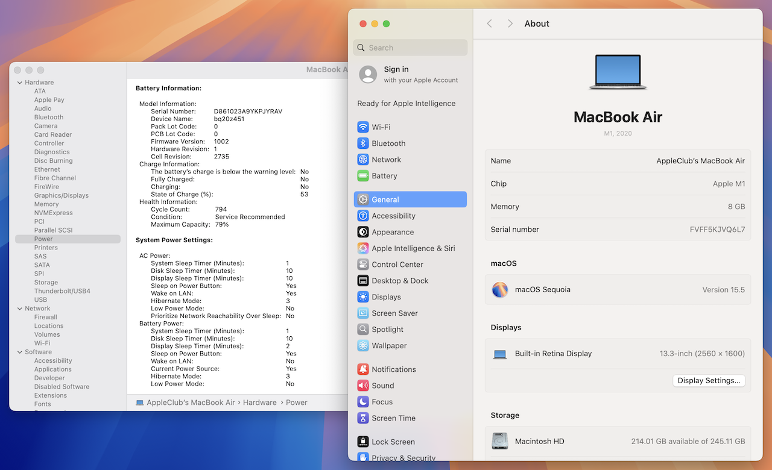Open Accessibility icon in System Settings
Screen dimensions: 772x470
pyautogui.click(x=362, y=216)
